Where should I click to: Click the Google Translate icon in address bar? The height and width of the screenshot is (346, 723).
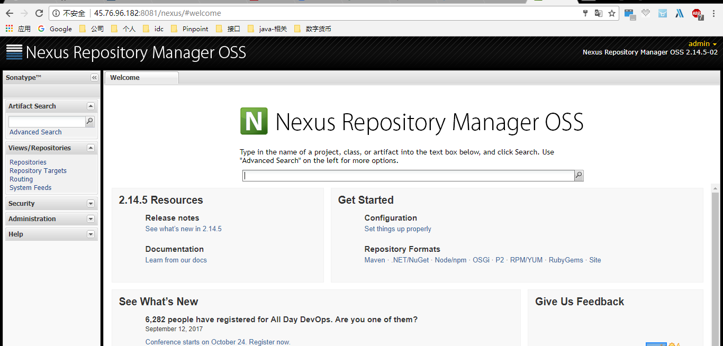coord(599,13)
